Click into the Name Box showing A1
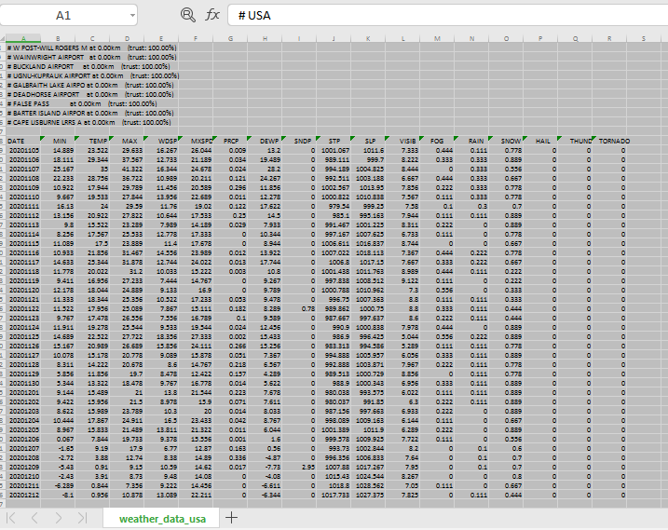 (x=63, y=15)
